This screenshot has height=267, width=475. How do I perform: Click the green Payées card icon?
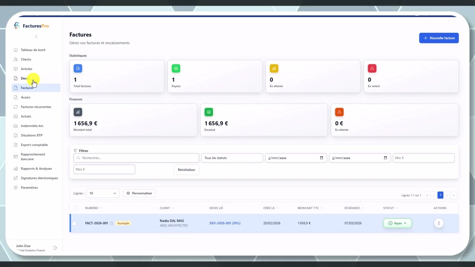click(x=176, y=68)
